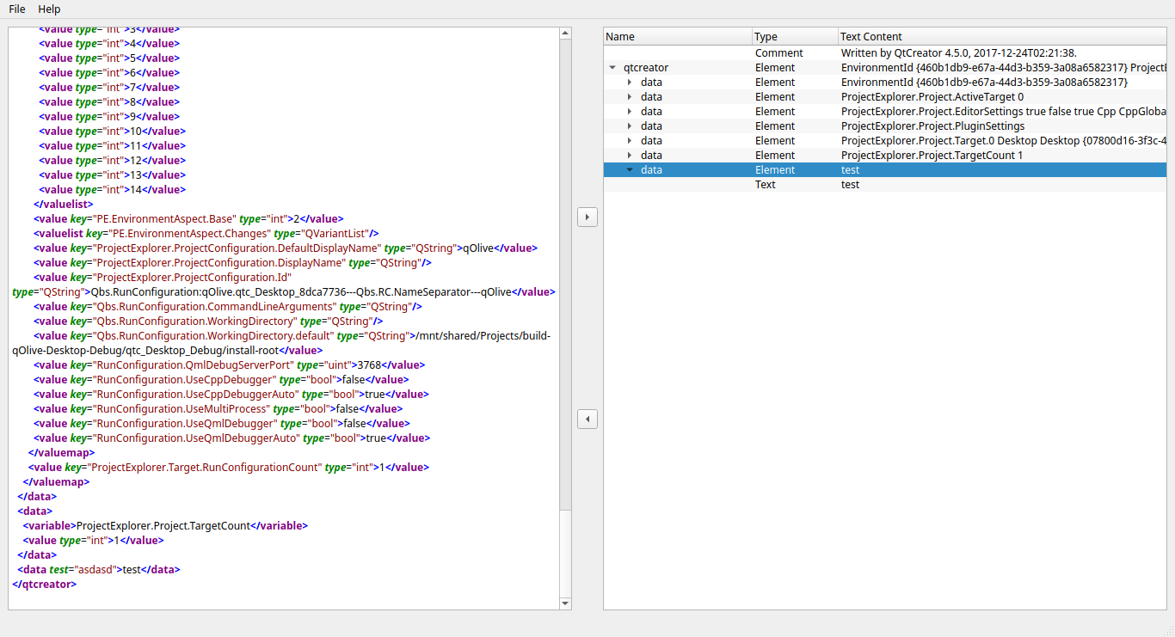Collapse the selected data node with test
The image size is (1175, 637).
pos(630,170)
